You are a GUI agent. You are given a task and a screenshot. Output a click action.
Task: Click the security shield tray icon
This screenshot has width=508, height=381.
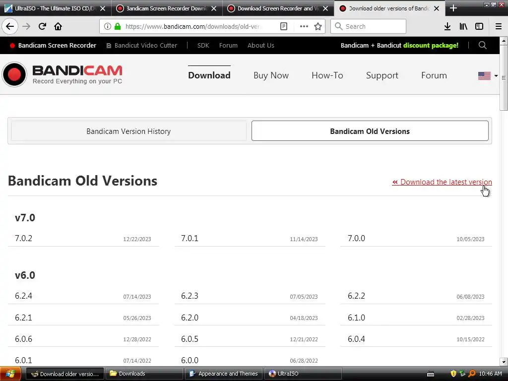click(453, 374)
